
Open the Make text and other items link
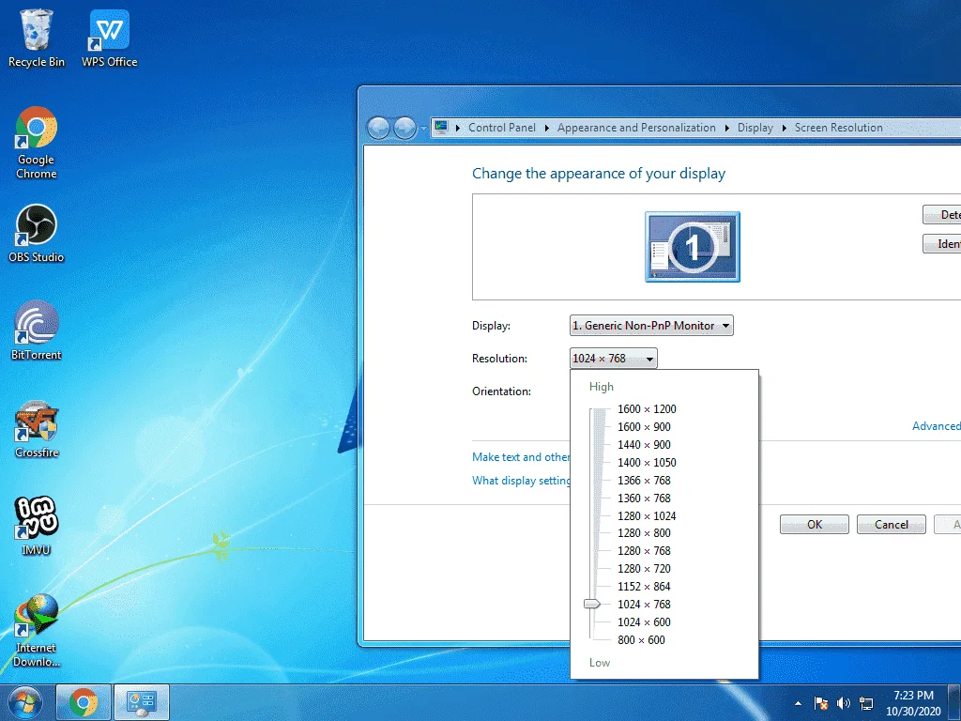coord(521,457)
